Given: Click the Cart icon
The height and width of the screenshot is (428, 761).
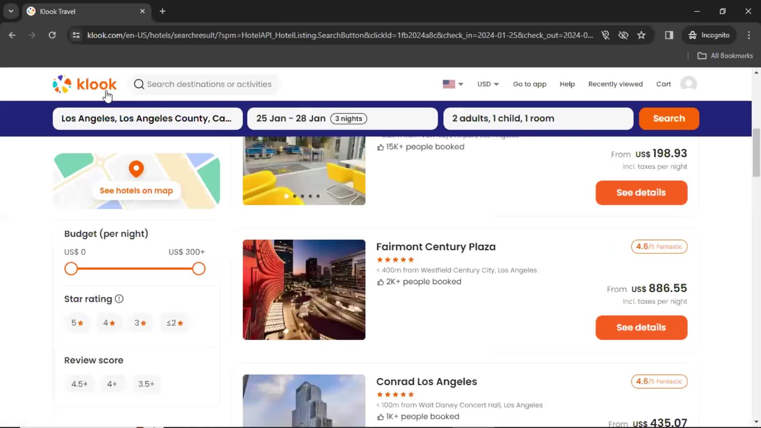Looking at the screenshot, I should (663, 84).
